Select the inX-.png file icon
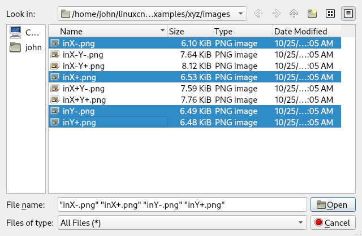Image resolution: width=362 pixels, height=236 pixels. [55, 43]
